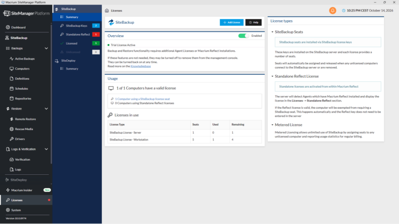Click the Logs file icon
The width and height of the screenshot is (399, 224).
click(11, 170)
